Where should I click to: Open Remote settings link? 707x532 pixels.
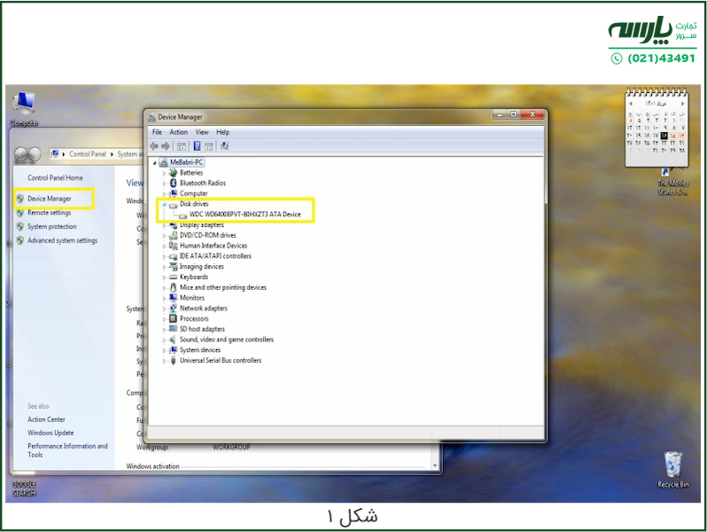49,213
